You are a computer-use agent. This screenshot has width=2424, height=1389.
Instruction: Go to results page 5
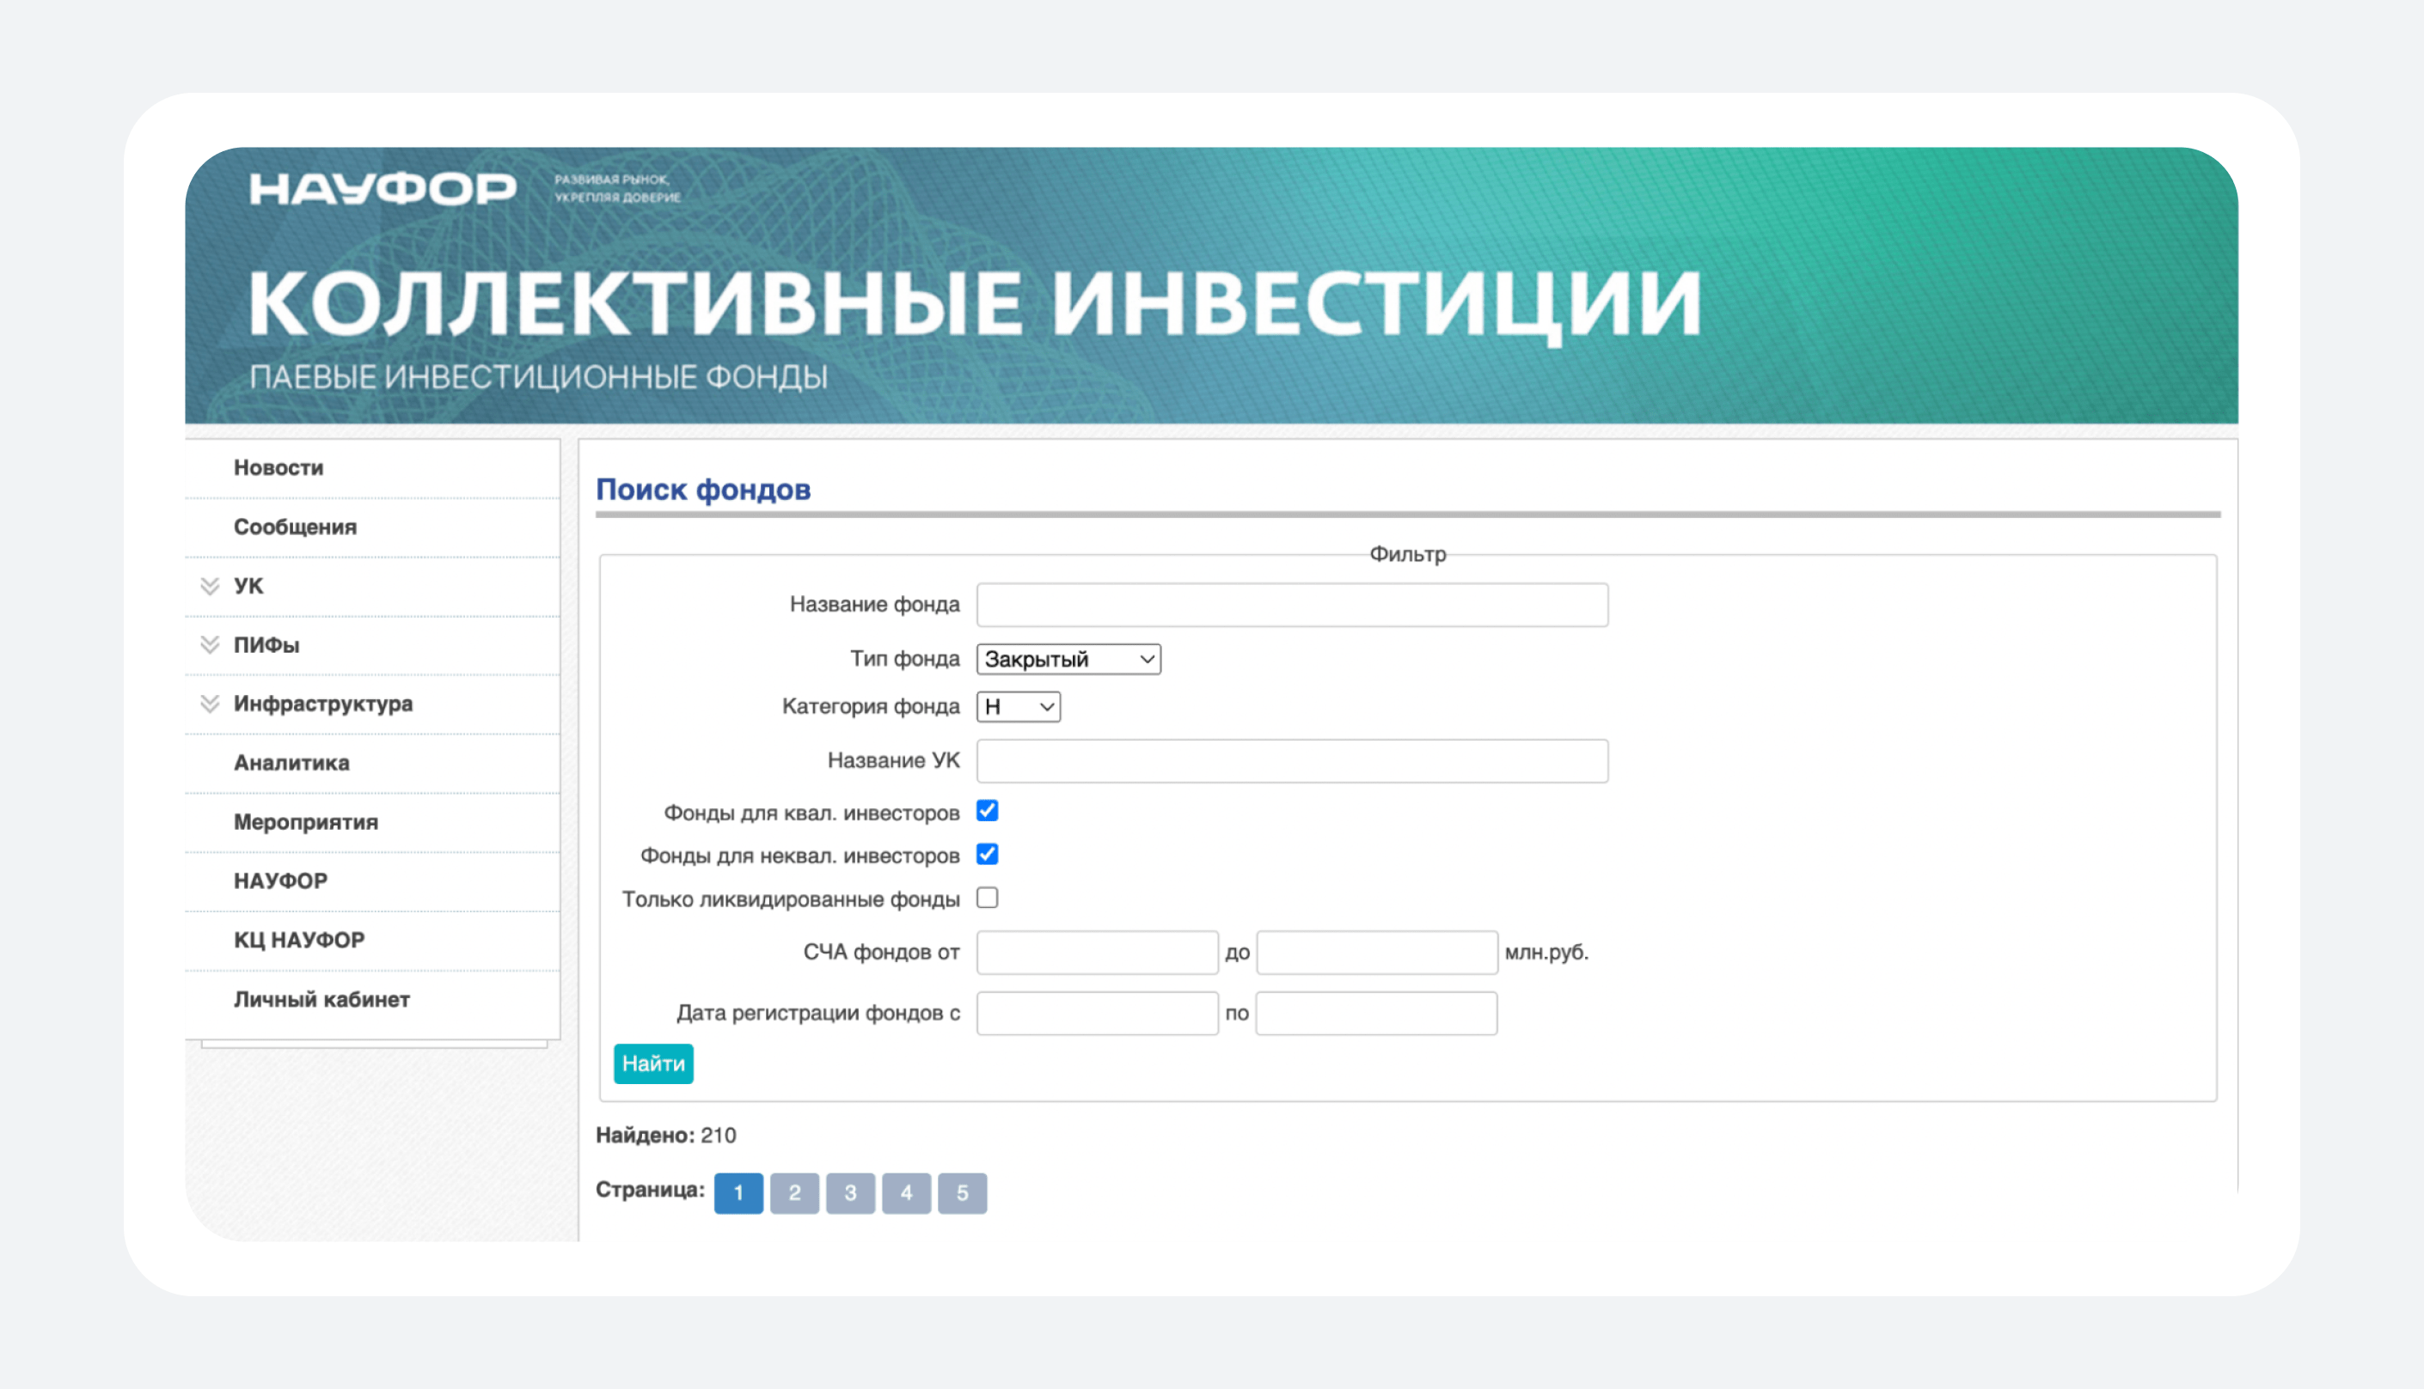click(962, 1193)
